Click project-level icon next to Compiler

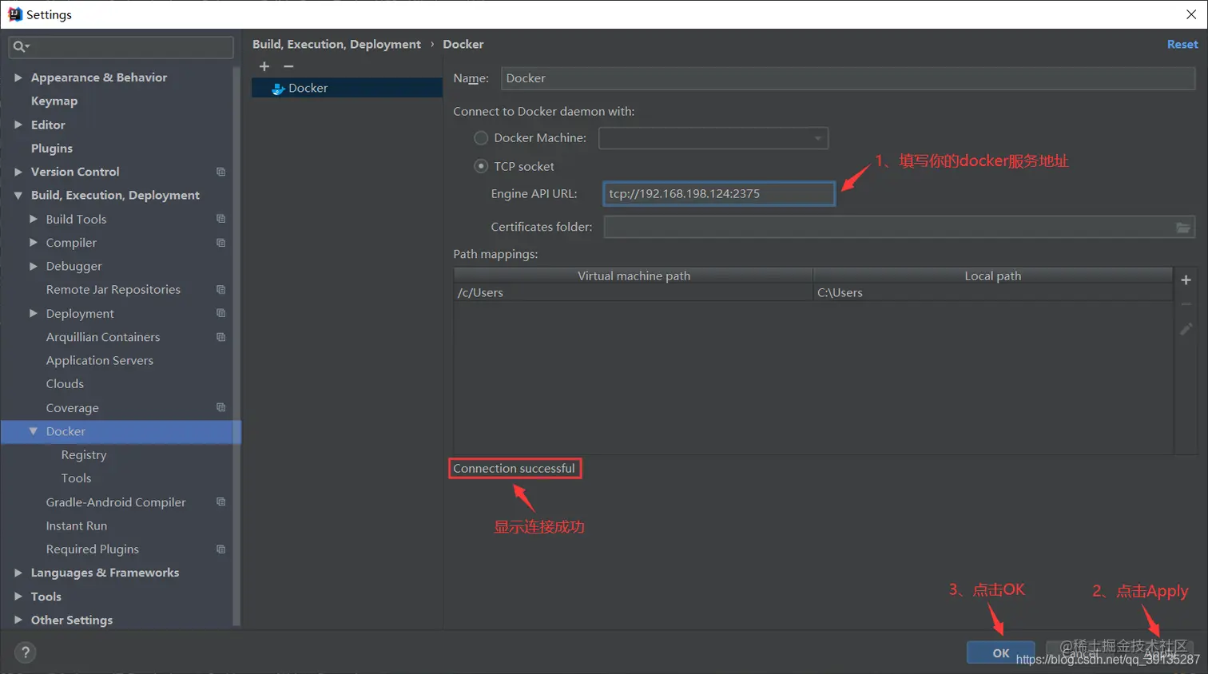point(221,243)
